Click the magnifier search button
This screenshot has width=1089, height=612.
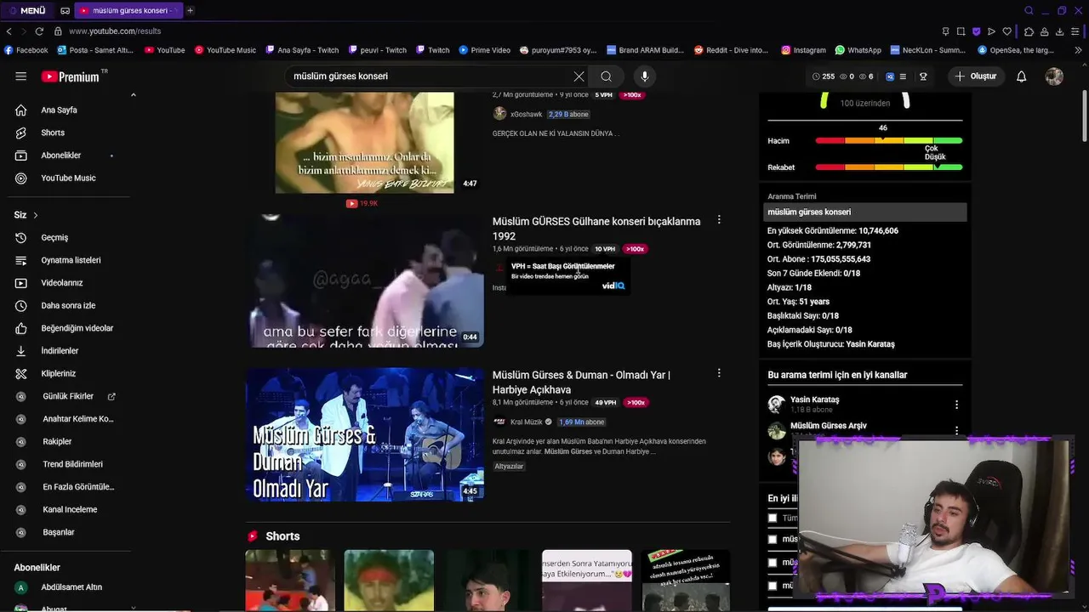pos(606,76)
